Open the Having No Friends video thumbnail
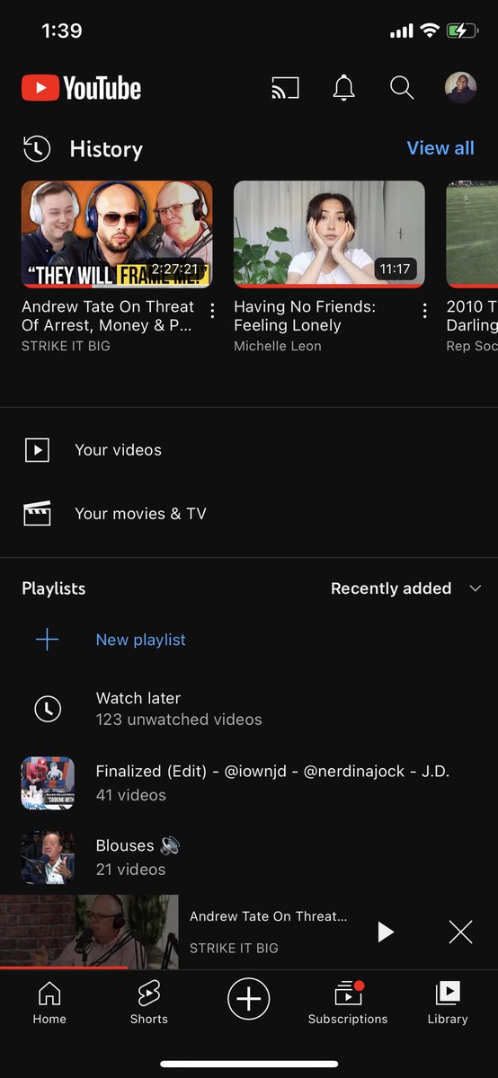 [329, 234]
